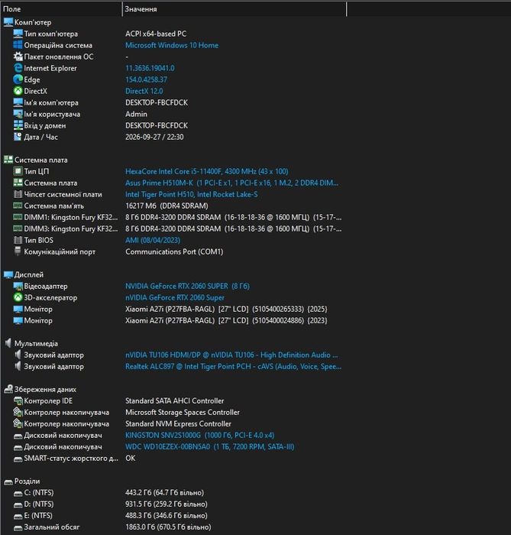Open the DirectX 12.0 link

(x=144, y=91)
